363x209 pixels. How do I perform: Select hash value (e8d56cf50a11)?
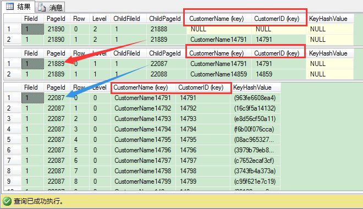pos(255,119)
